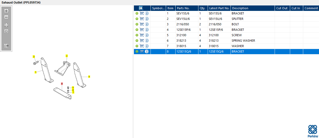The image size is (319, 138).
Task: Show info for SCREW row
Action: (x=147, y=35)
